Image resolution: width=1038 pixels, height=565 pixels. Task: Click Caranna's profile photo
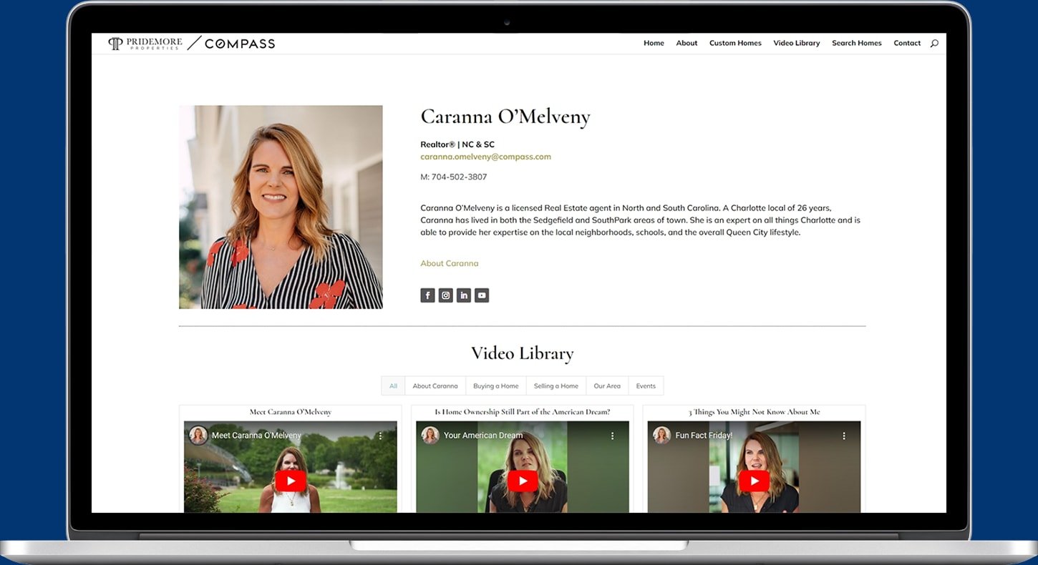[x=281, y=207]
